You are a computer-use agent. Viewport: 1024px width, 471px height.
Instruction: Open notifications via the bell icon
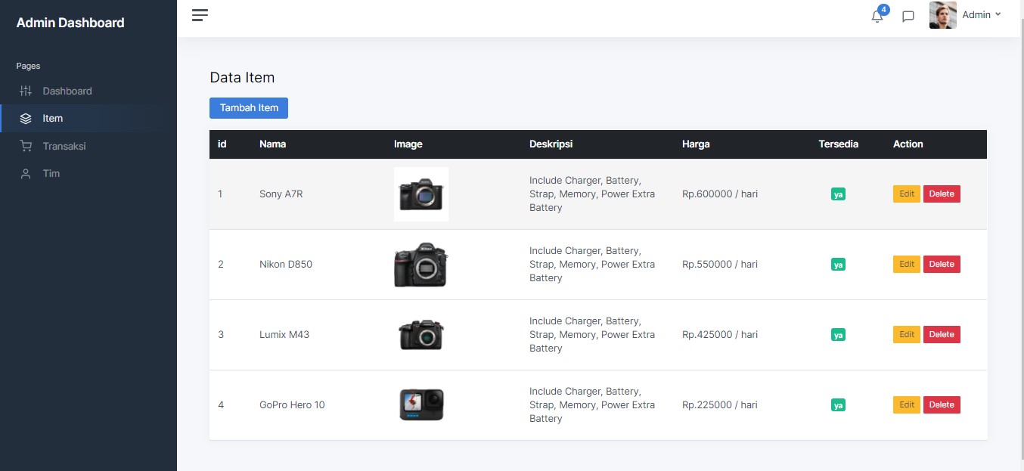coord(877,16)
